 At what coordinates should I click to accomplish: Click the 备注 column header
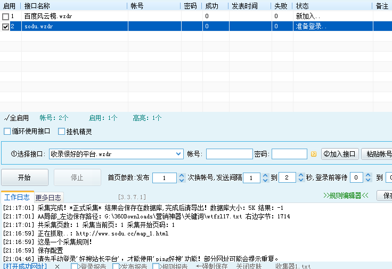click(382, 6)
